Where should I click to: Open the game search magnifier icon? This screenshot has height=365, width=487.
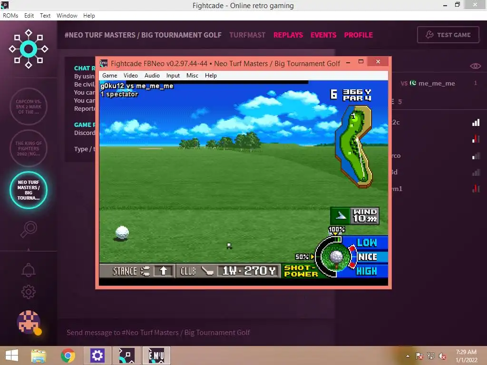pyautogui.click(x=29, y=230)
